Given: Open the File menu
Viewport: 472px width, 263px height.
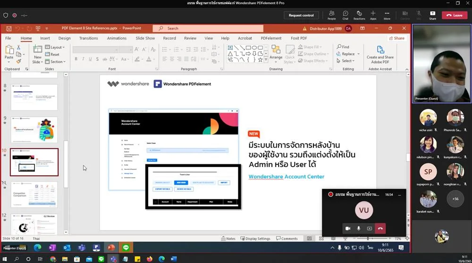Looking at the screenshot, I should (8, 38).
